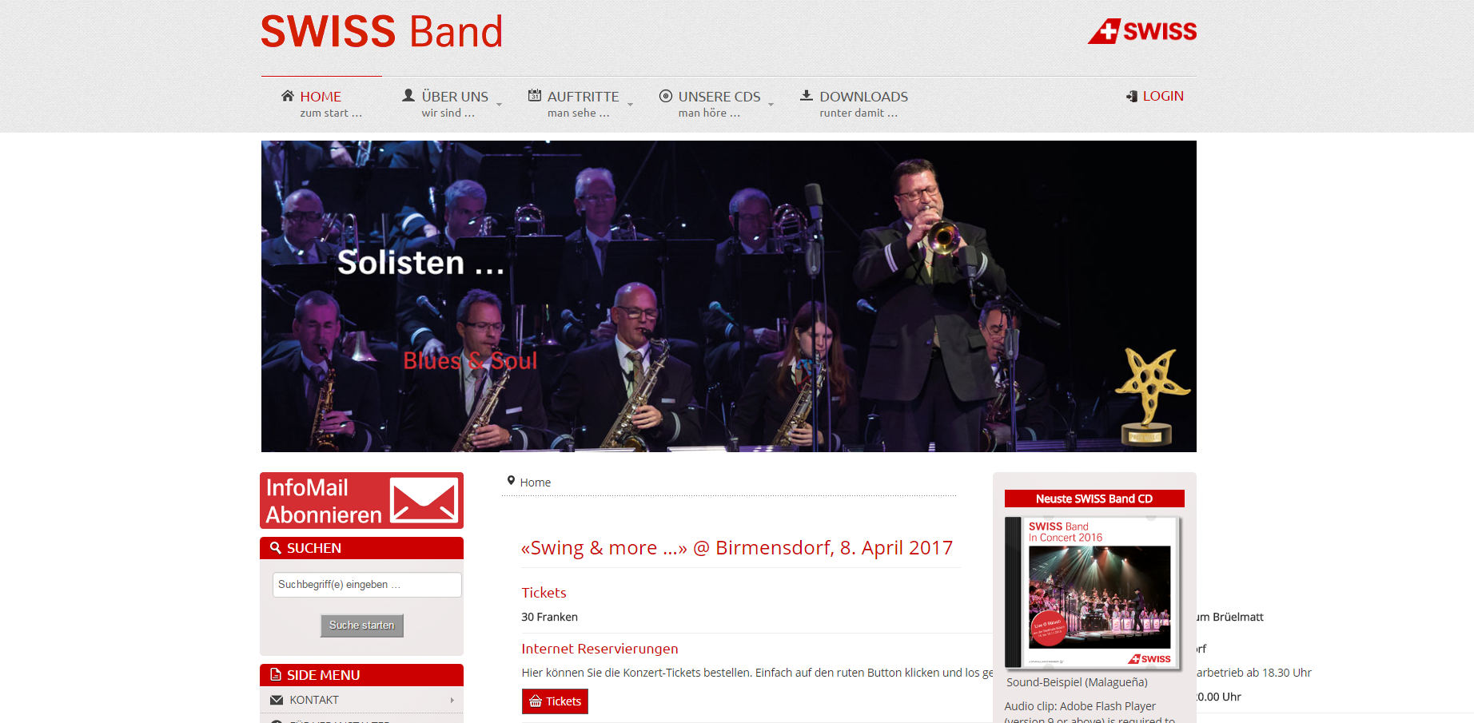This screenshot has height=723, width=1474.
Task: Open the KONTAKT side menu entry
Action: [361, 700]
